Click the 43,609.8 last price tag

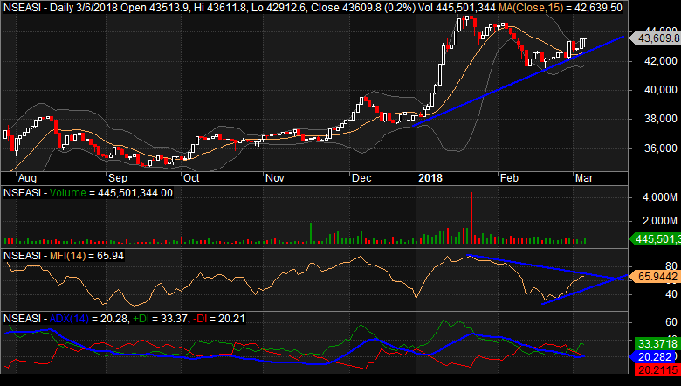coord(657,38)
